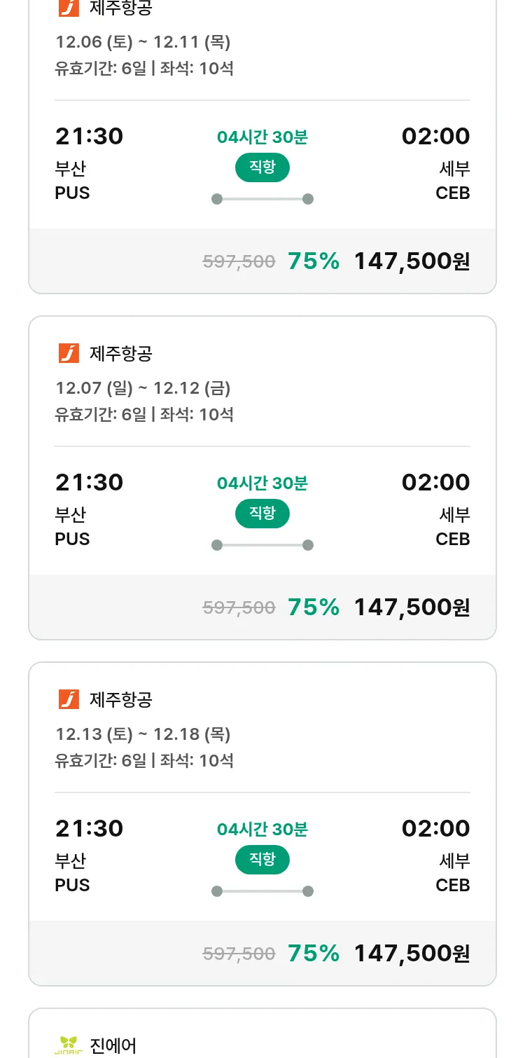Tap the 직항 badge on the 12.07 flight

tap(262, 514)
